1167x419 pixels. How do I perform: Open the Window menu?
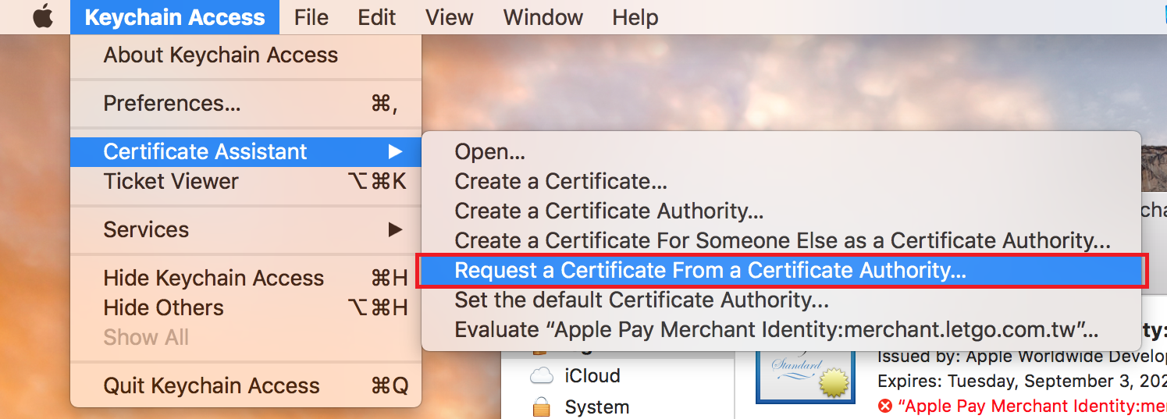tap(542, 17)
